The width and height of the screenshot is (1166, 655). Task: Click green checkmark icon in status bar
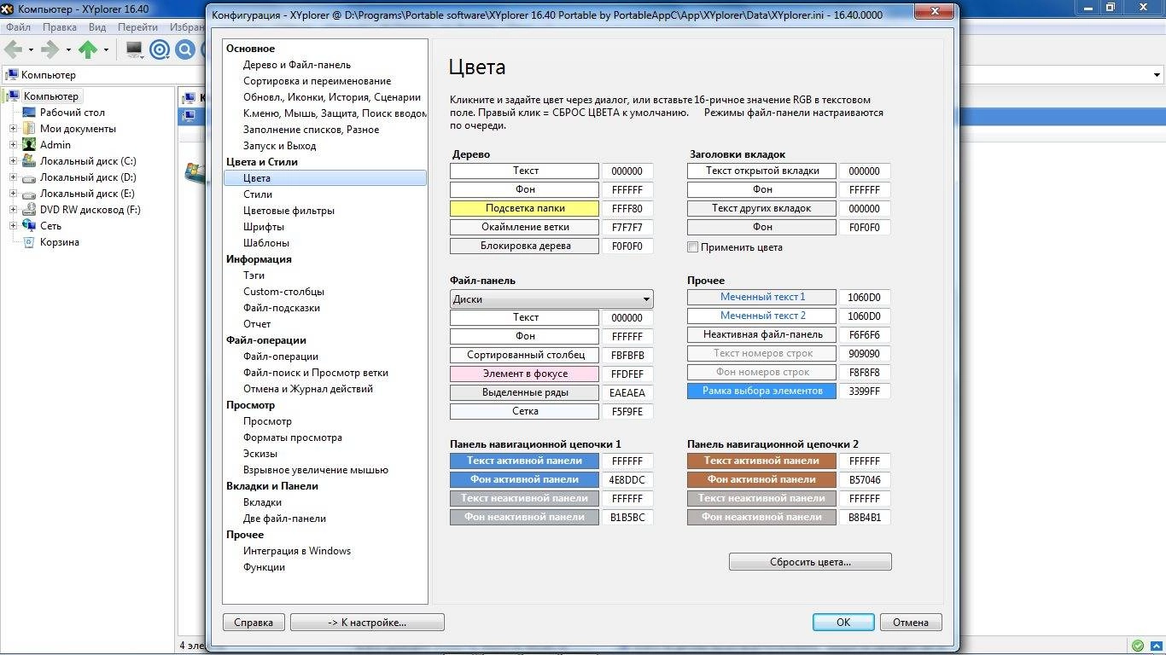pos(1138,646)
